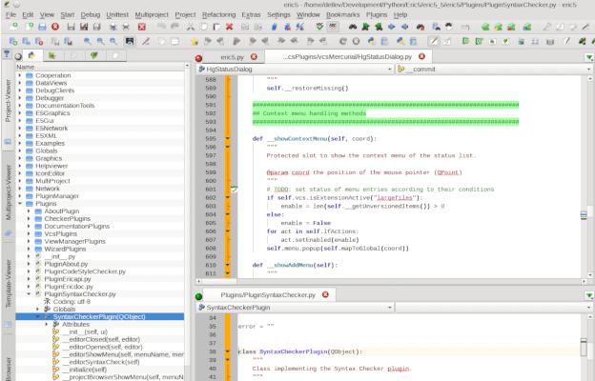
Task: Click the Name column header
Action: coord(25,67)
